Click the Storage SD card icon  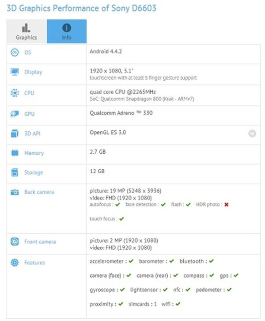pos(14,172)
